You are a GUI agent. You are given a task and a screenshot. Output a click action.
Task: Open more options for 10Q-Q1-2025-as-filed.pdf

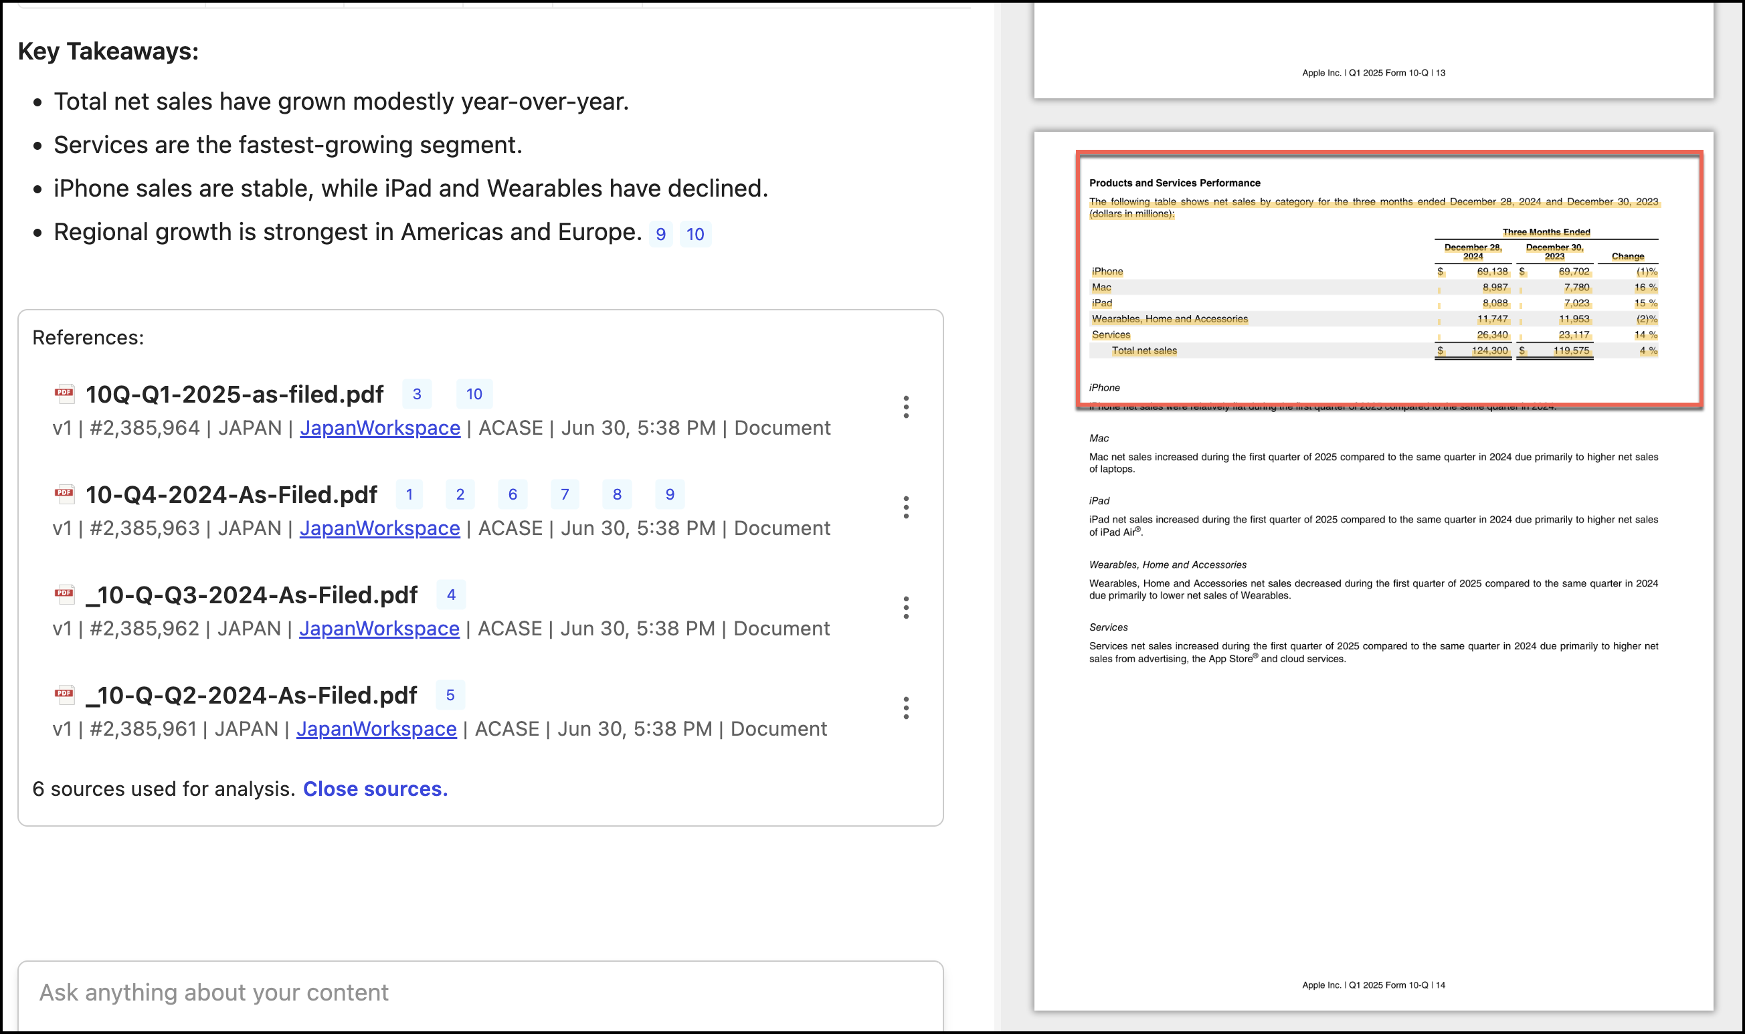(x=905, y=407)
